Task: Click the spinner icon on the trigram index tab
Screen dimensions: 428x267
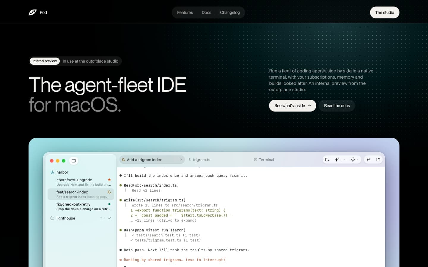Action: point(124,160)
